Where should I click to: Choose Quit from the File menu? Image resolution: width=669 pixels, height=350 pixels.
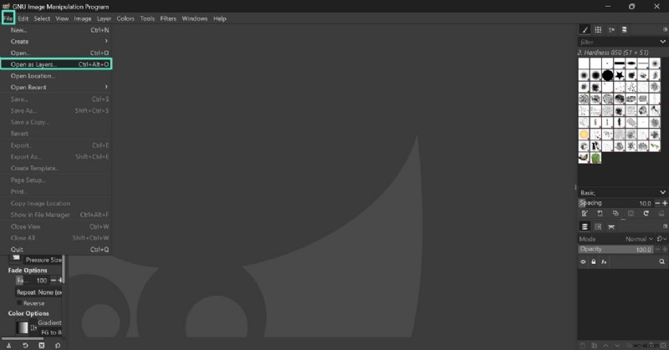pos(56,250)
